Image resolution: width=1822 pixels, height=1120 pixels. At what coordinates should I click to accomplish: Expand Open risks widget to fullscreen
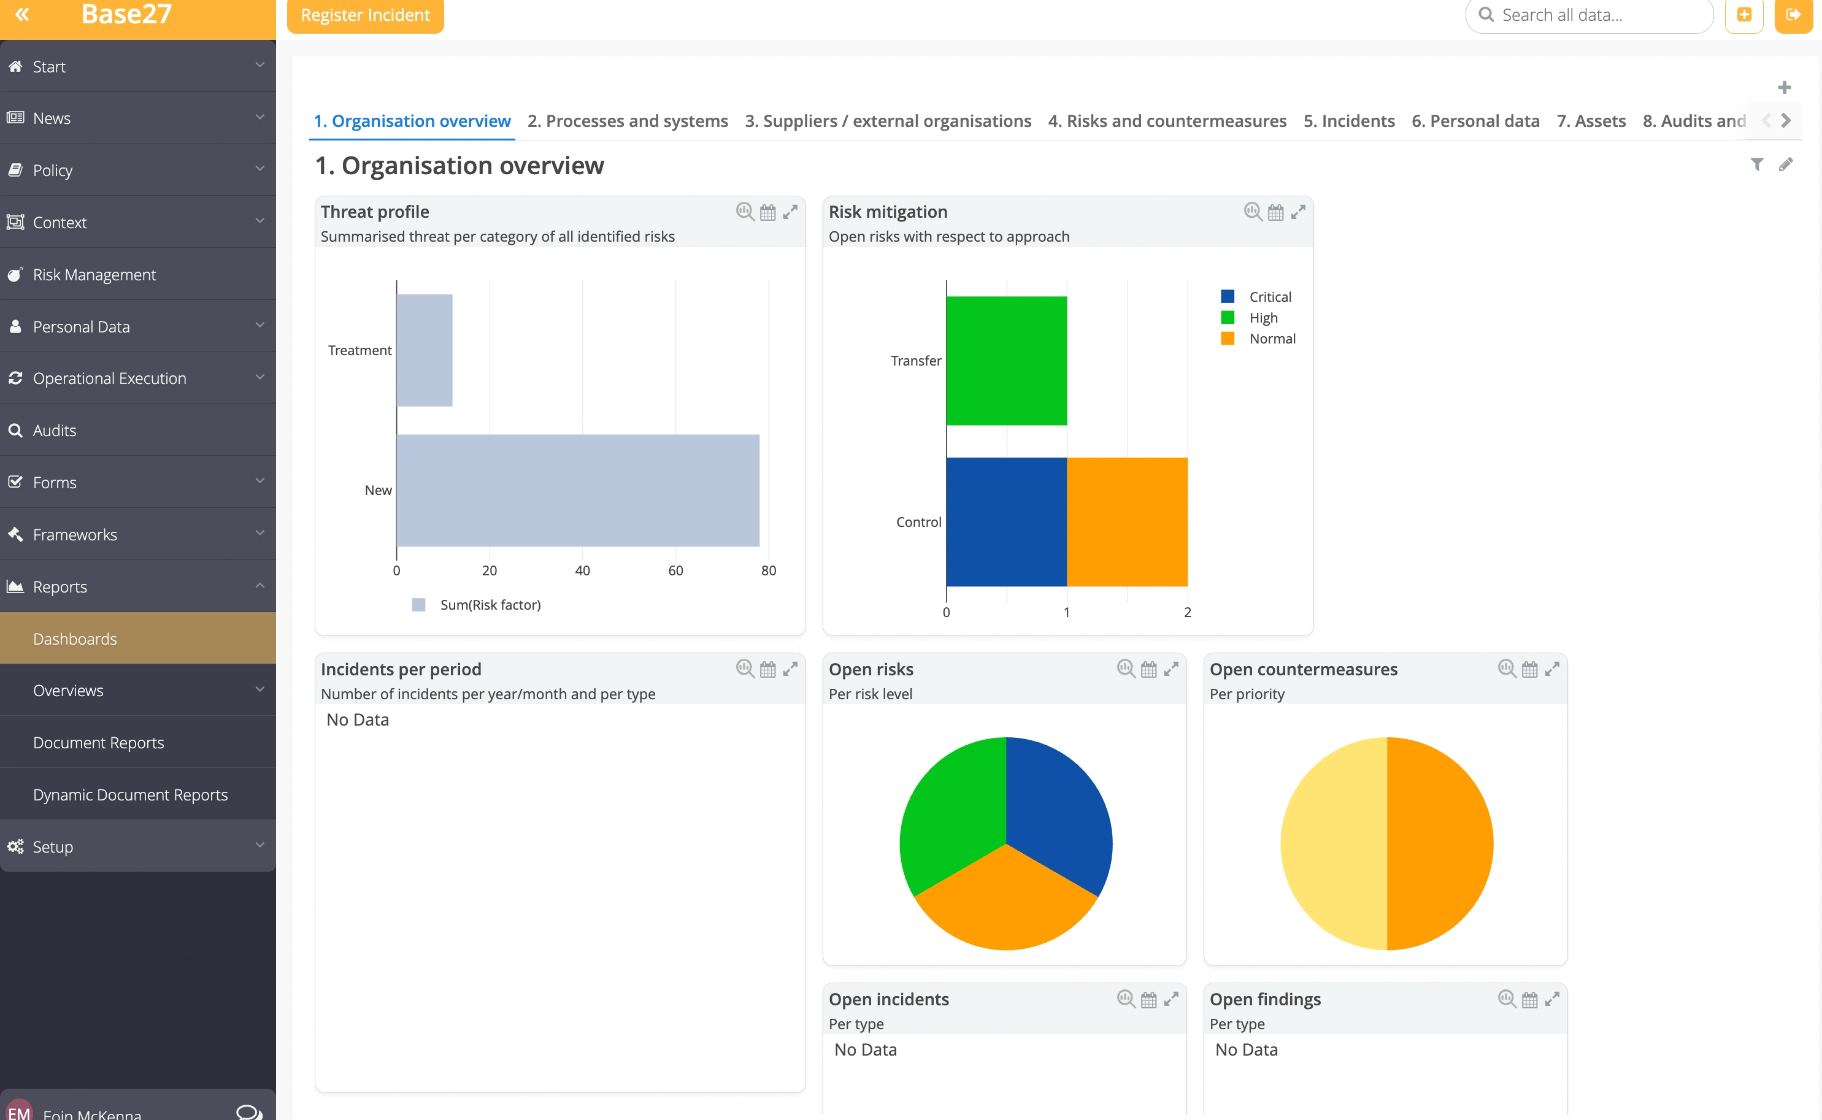tap(1171, 669)
